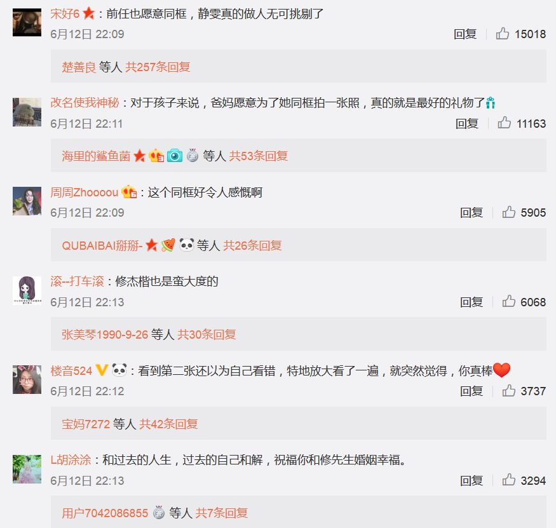
Task: Expand 共257条回复 replies thread
Action: (158, 67)
